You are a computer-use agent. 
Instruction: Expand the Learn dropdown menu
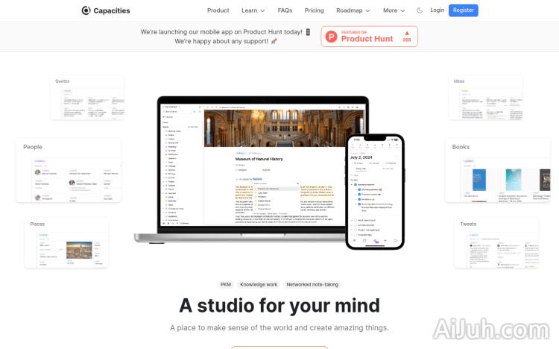coord(253,10)
